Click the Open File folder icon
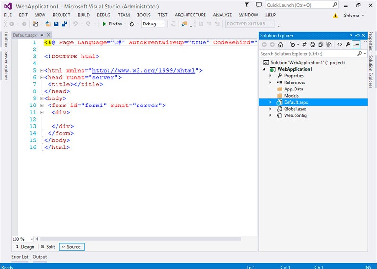This screenshot has height=269, width=377. (x=48, y=24)
